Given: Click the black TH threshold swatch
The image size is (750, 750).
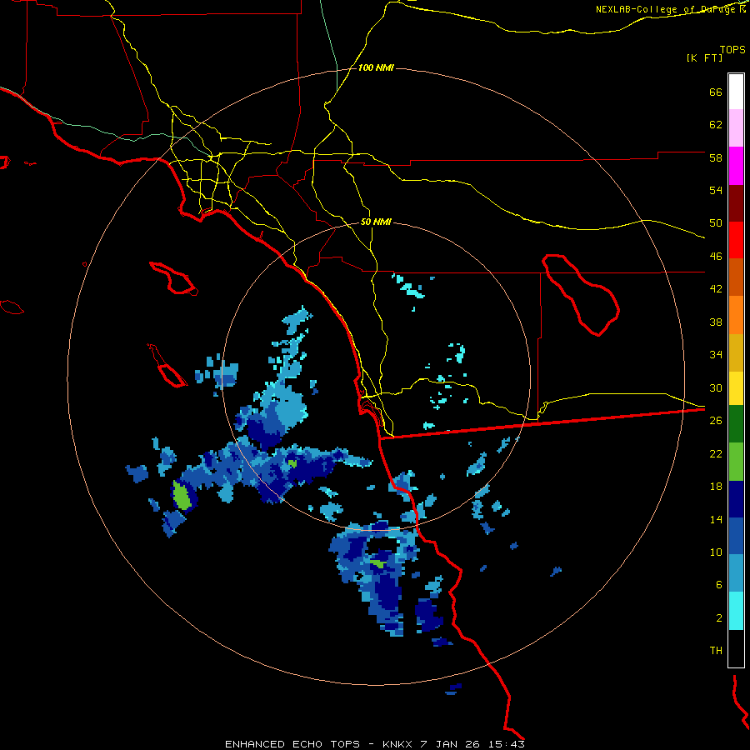Looking at the screenshot, I should click(x=736, y=648).
